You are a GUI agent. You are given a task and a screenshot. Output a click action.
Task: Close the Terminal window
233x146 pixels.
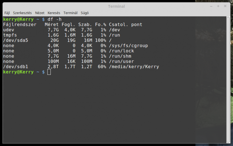pyautogui.click(x=225, y=6)
